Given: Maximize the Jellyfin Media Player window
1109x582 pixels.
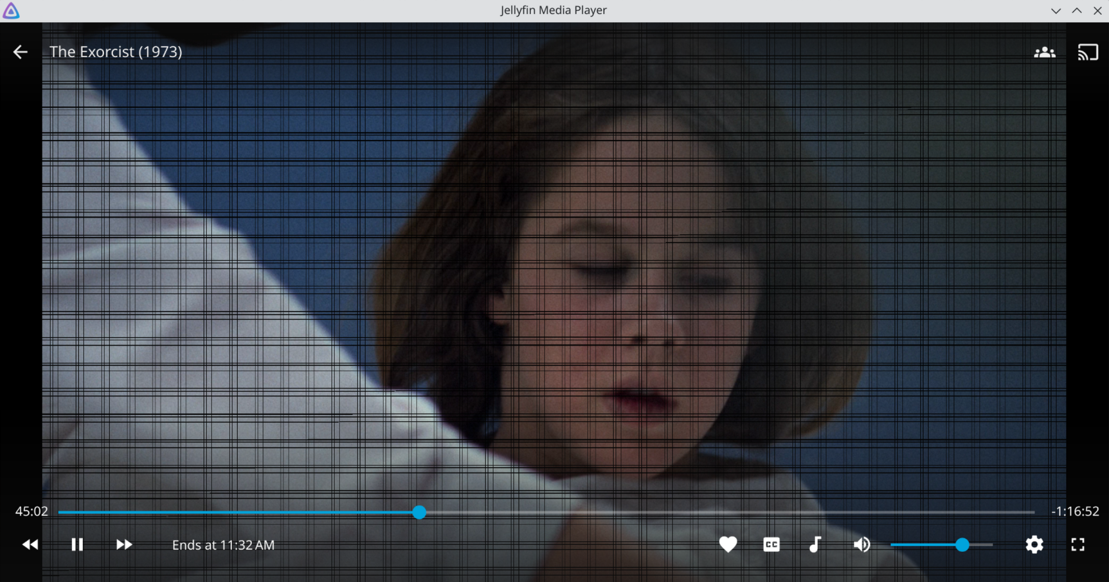Looking at the screenshot, I should pos(1077,10).
